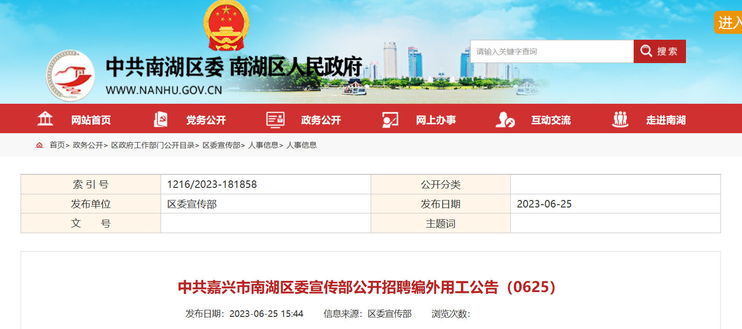This screenshot has height=329, width=742.
Task: Click the 索引号 table label
Action: click(91, 185)
